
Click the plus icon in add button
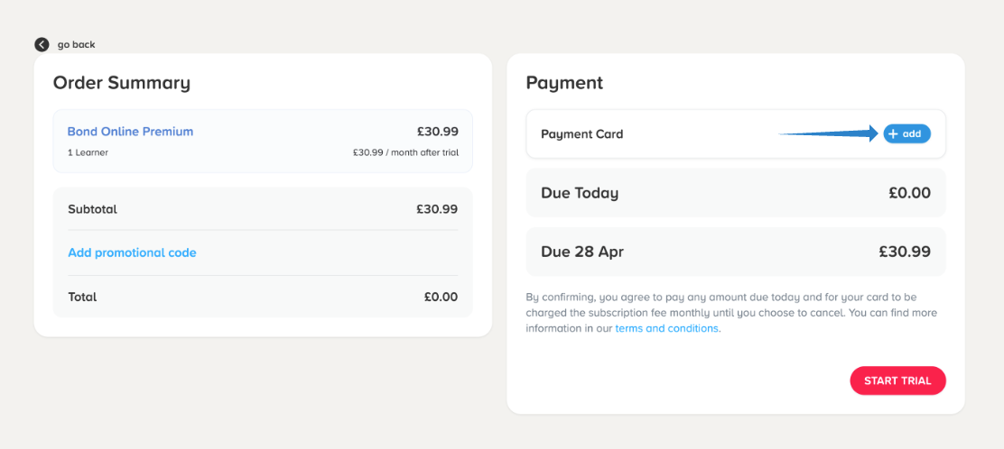893,133
